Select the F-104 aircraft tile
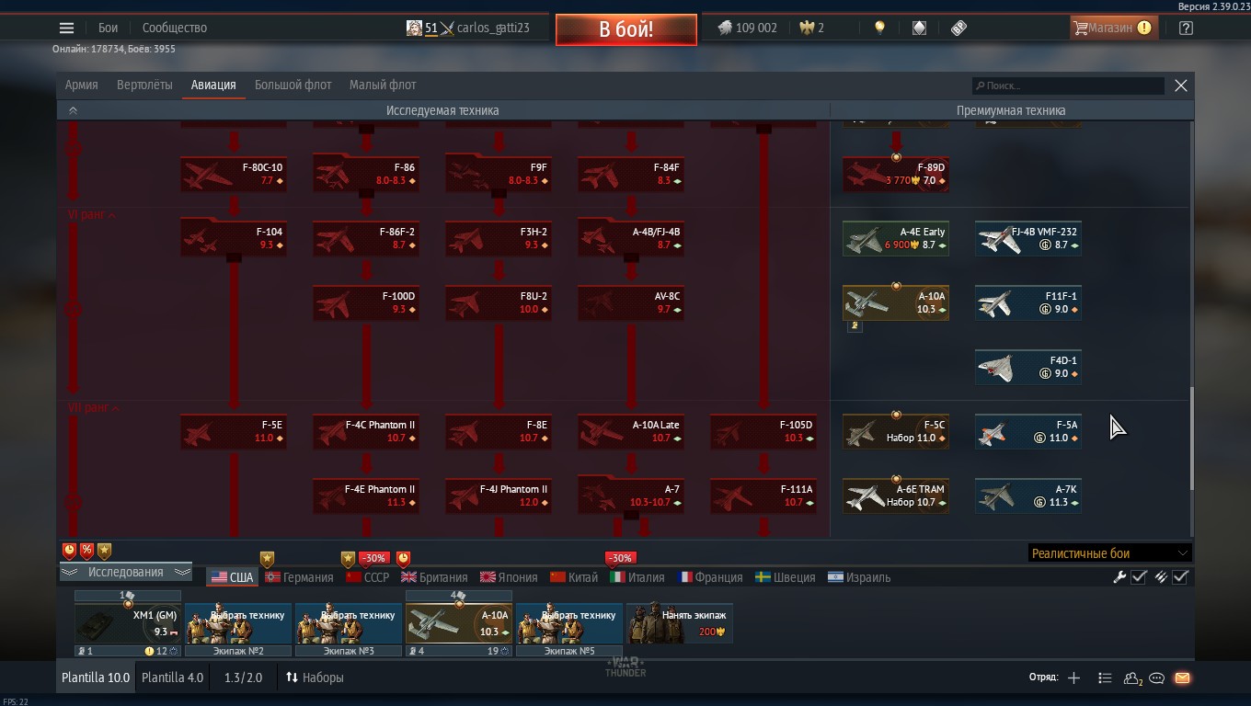1251x706 pixels. tap(234, 238)
